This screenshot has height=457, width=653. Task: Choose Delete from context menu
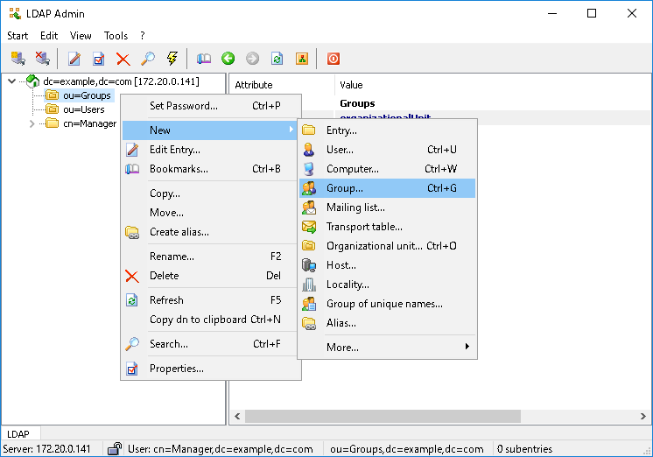211,276
